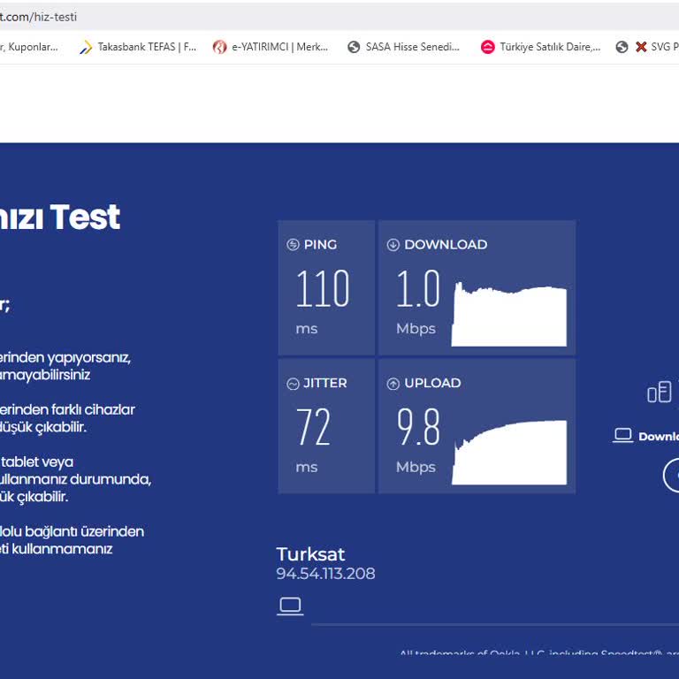This screenshot has height=679, width=679.
Task: Click the Mbps unit under 9.8
Action: [x=416, y=468]
